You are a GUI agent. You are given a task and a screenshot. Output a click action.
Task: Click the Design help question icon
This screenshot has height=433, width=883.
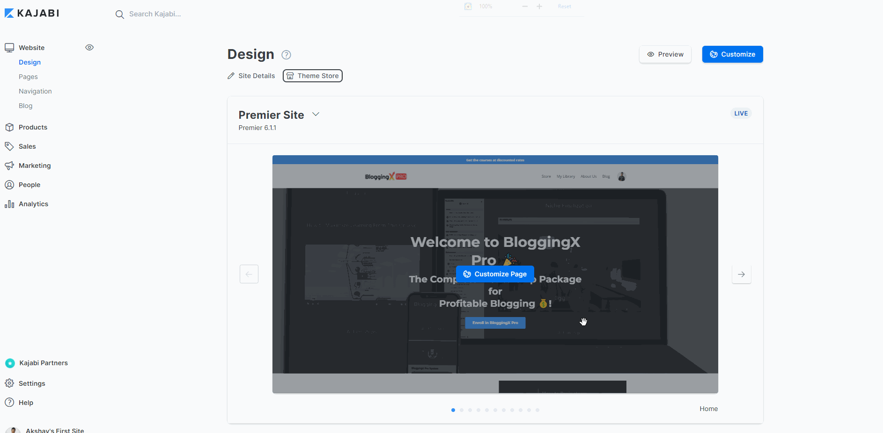coord(286,55)
